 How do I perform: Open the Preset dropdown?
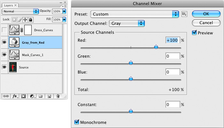pos(175,14)
